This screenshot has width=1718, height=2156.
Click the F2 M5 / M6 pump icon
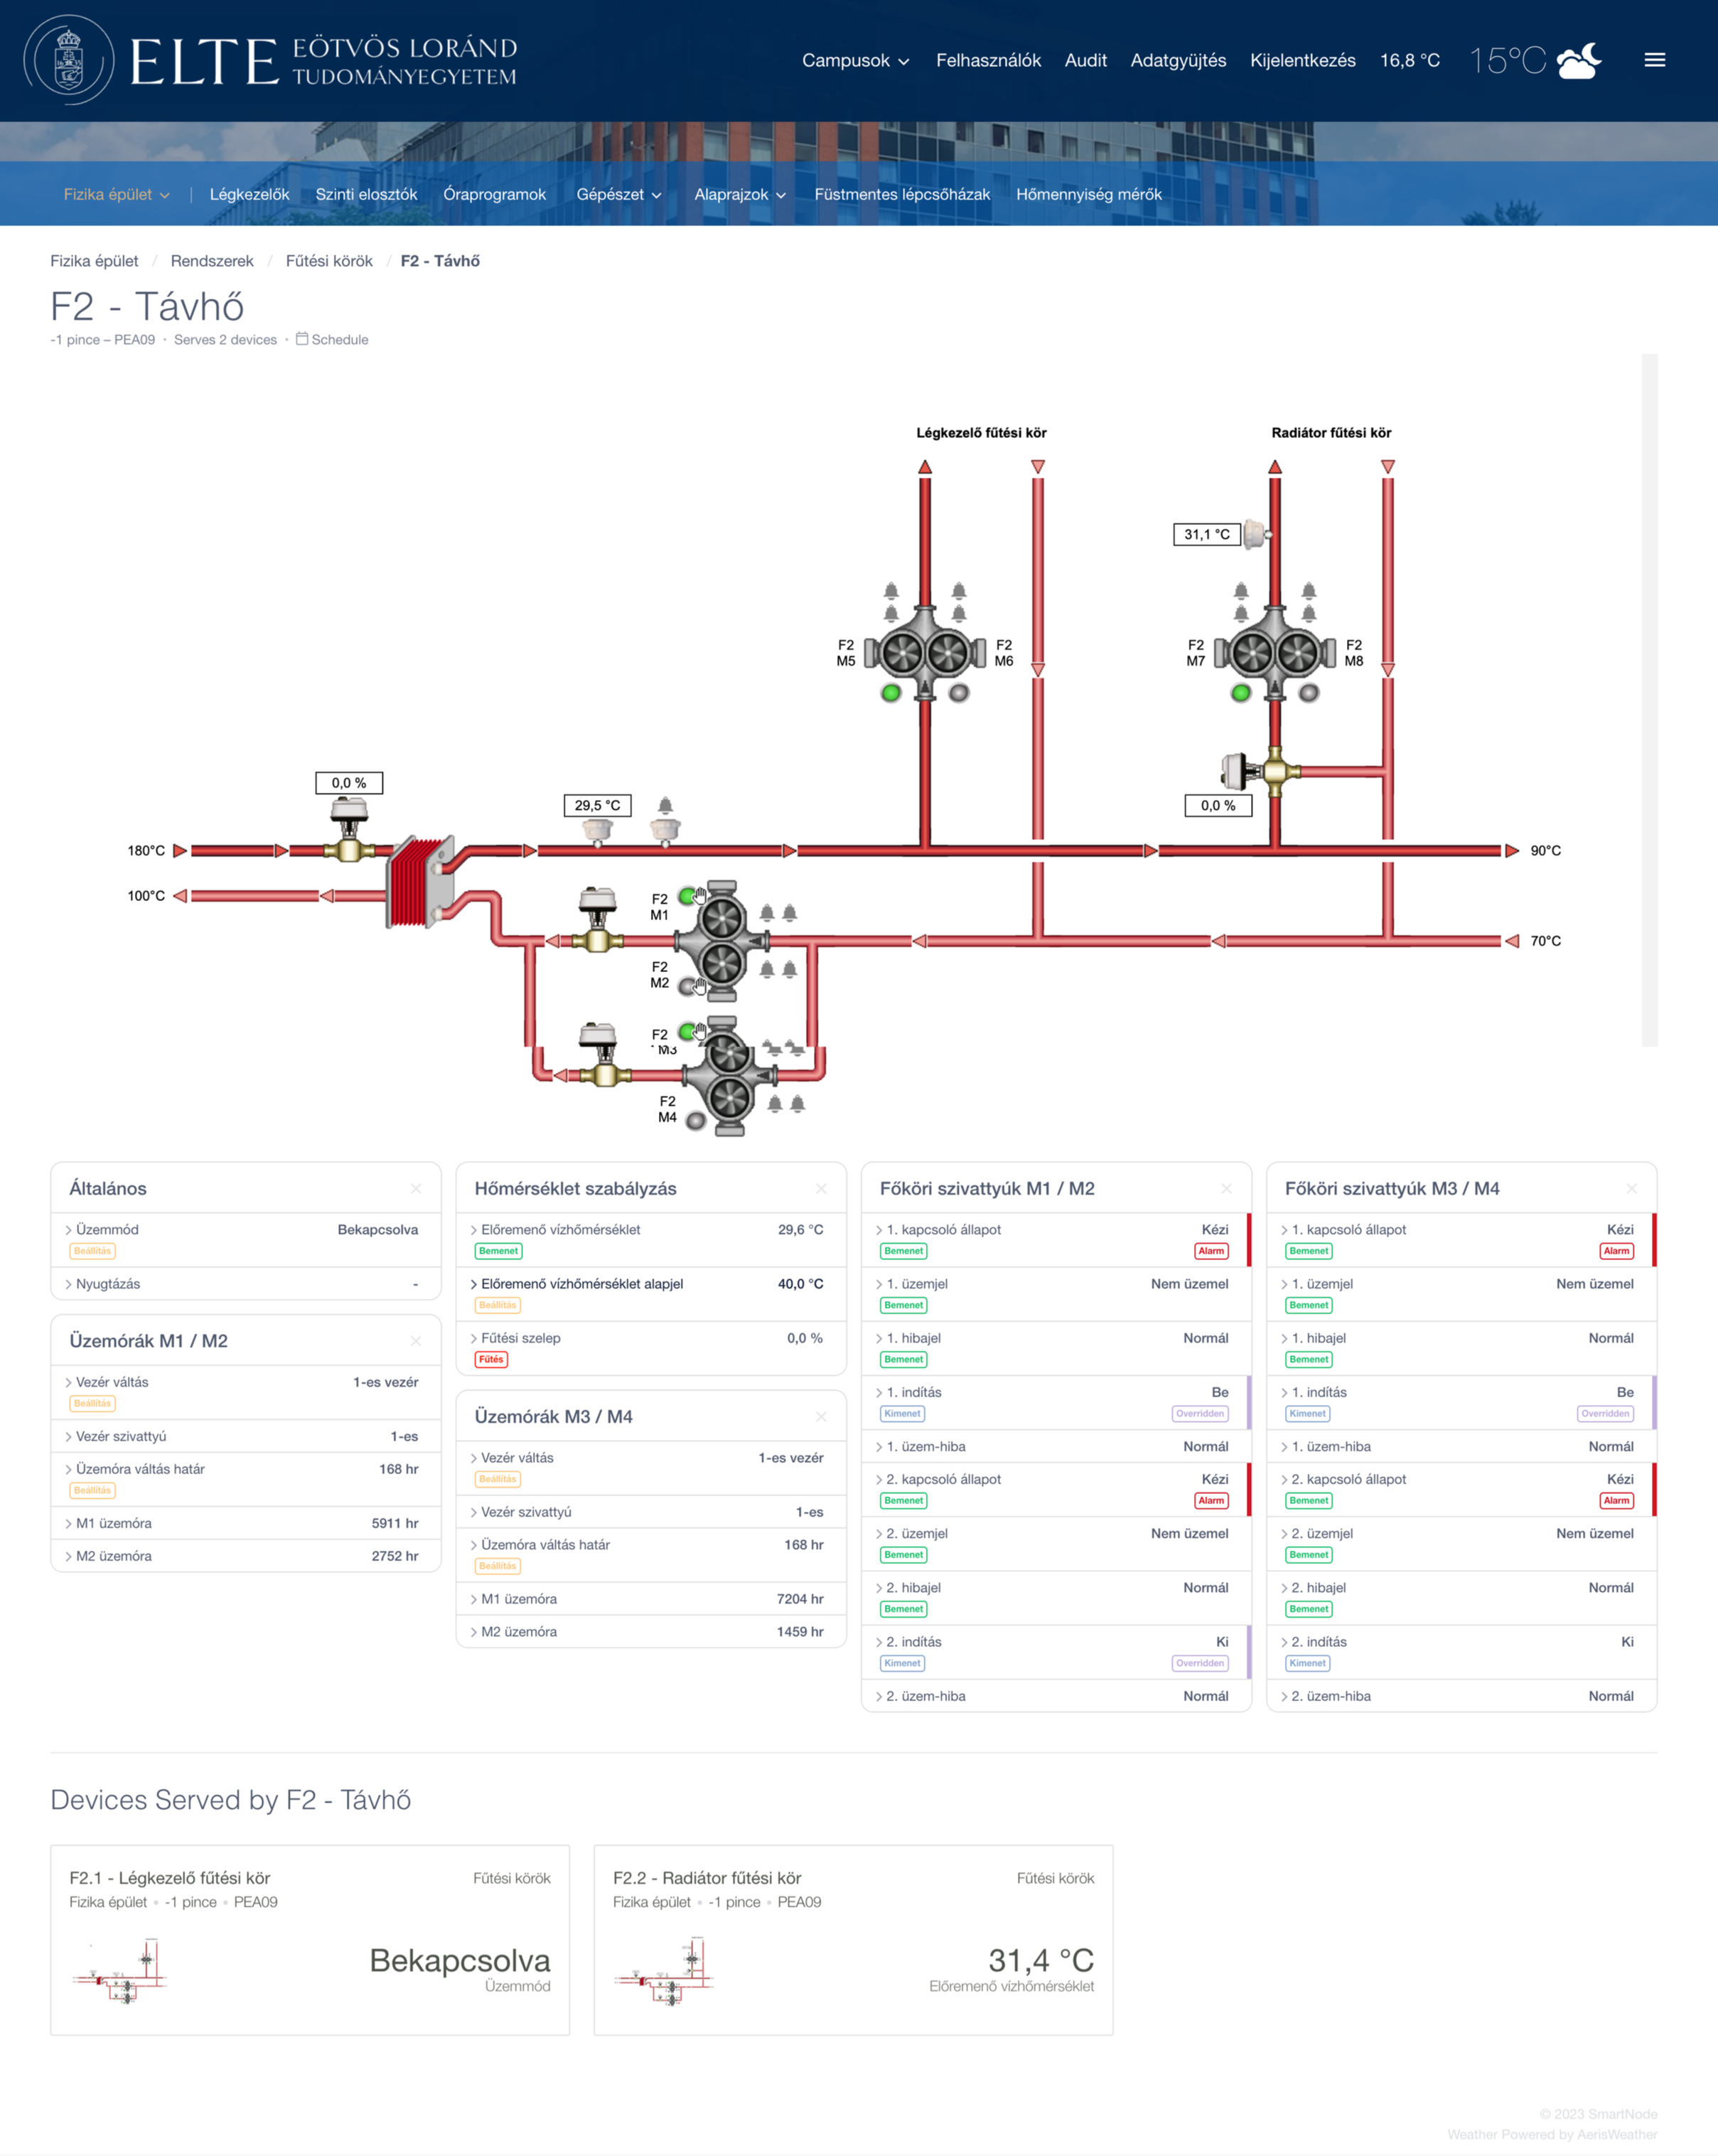tap(925, 654)
